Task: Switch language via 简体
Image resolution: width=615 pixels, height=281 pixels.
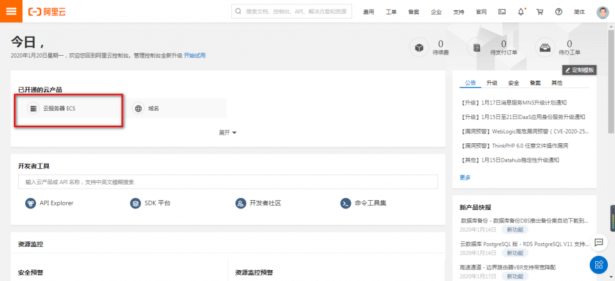Action: 580,12
